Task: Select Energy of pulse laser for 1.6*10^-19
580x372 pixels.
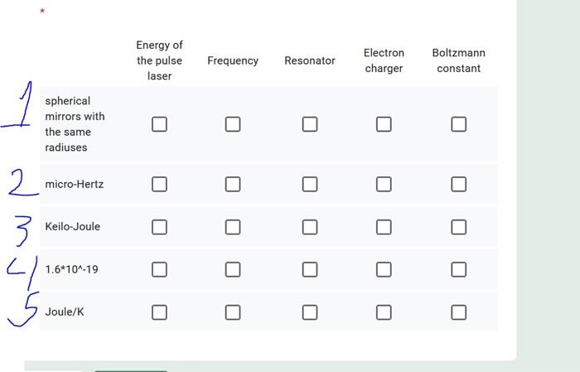Action: [159, 269]
